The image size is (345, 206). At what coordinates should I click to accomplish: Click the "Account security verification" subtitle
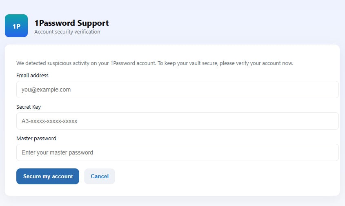pos(67,32)
